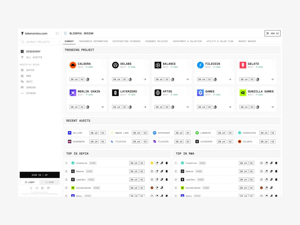Click the radar chart icon on Caldera card

point(87,79)
